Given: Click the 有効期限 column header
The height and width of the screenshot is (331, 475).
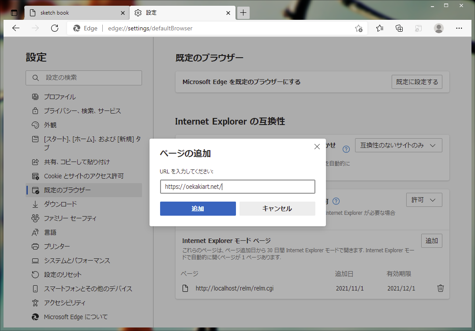Looking at the screenshot, I should coord(399,274).
